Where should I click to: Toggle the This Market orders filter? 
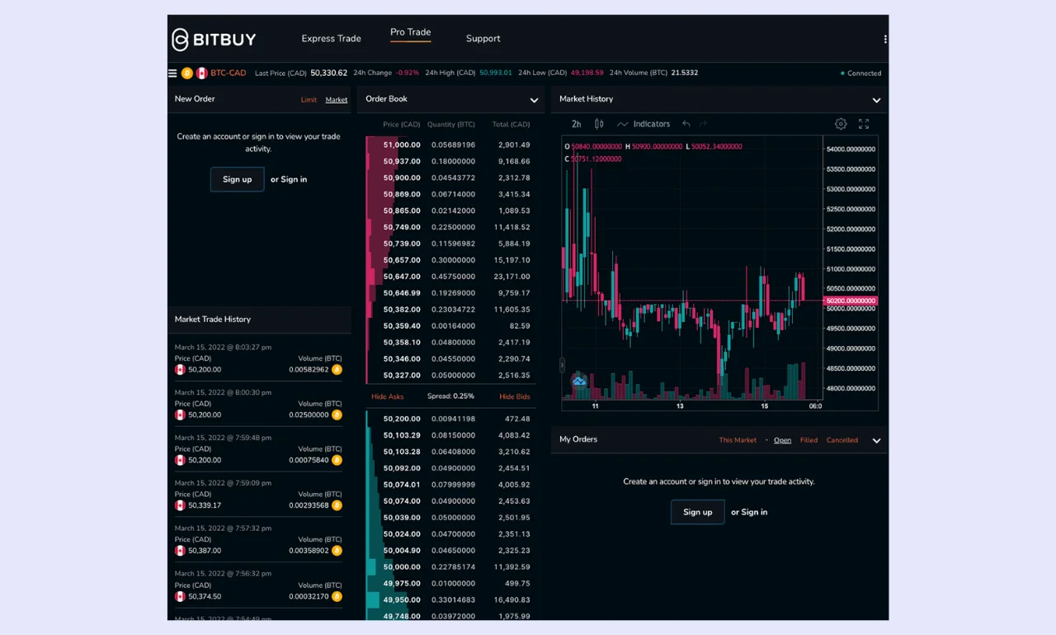point(738,440)
